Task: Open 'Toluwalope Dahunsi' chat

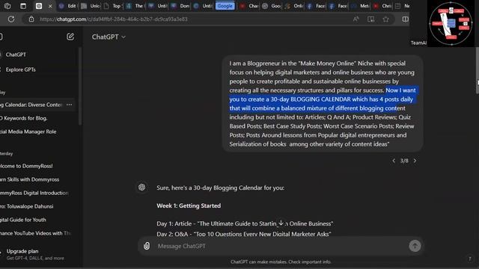Action: coord(27,206)
